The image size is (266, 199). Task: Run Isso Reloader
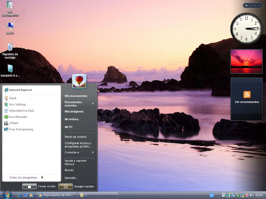18,117
